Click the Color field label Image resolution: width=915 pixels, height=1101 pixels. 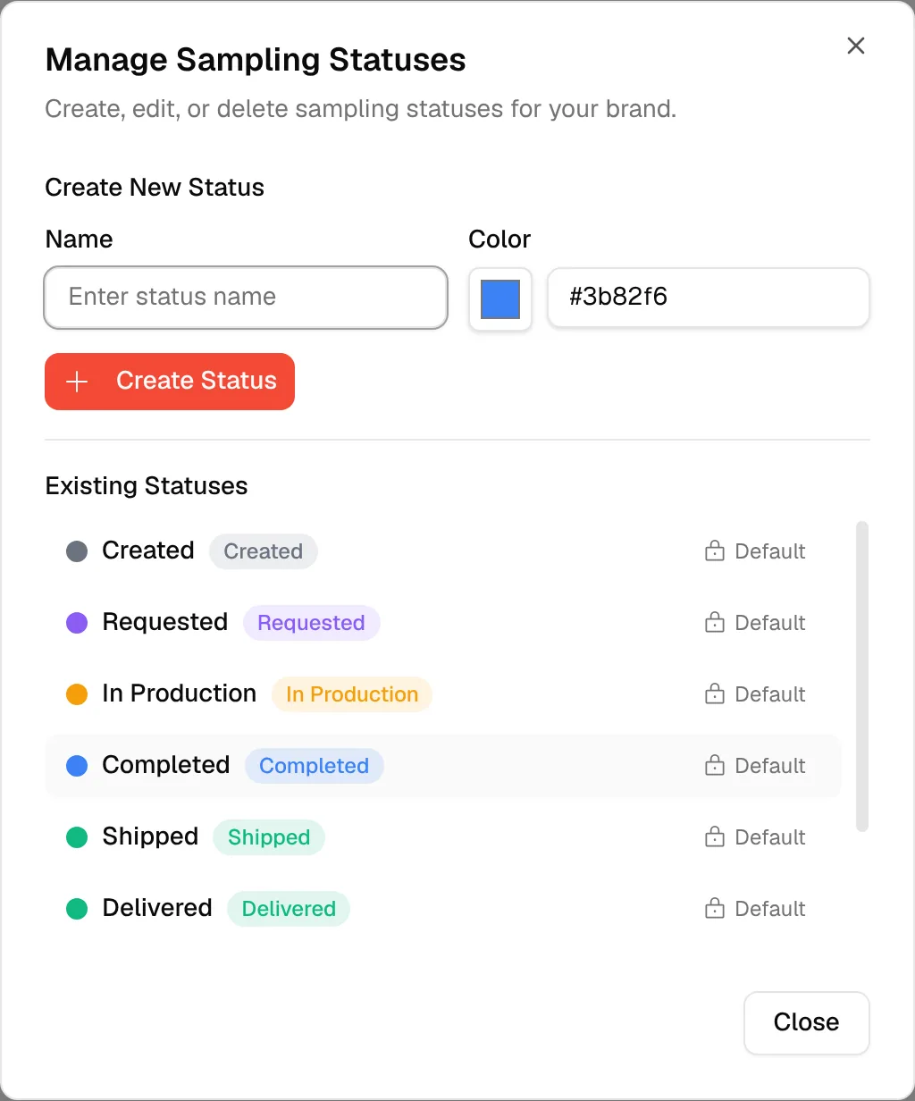[499, 240]
